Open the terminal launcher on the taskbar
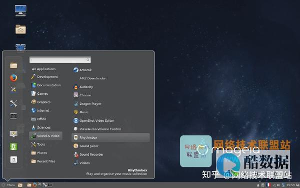The height and width of the screenshot is (188, 300). [x=50, y=185]
